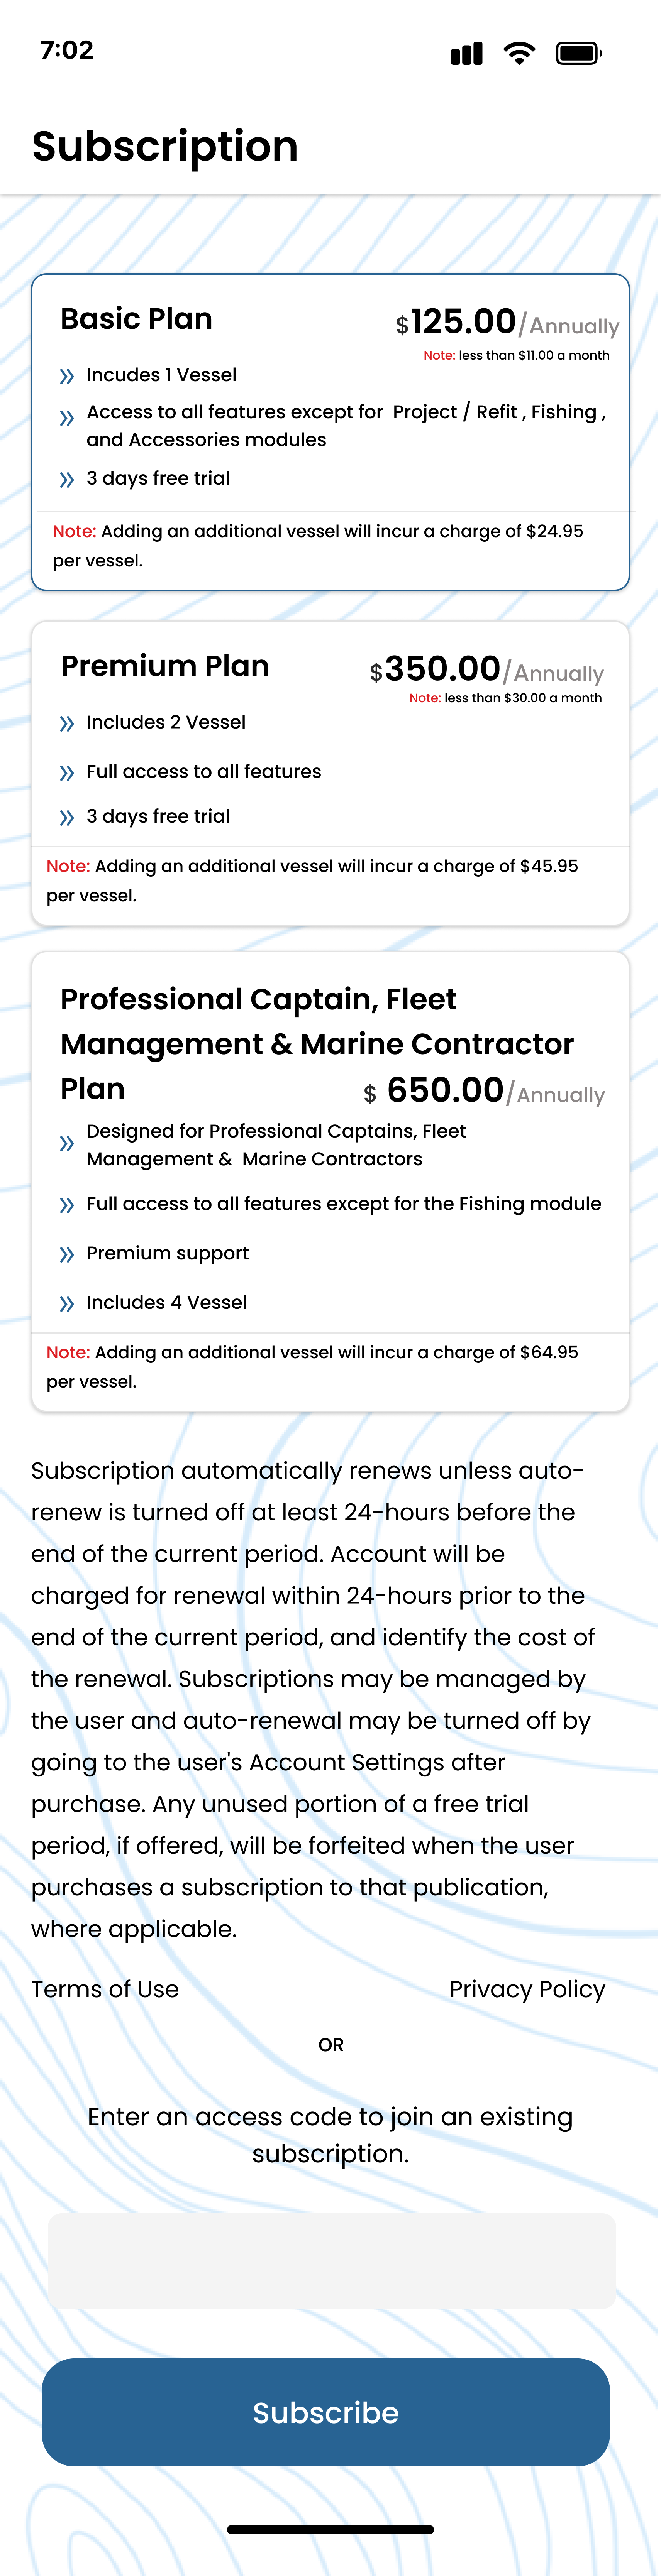Tap the home indicator bar
The image size is (661, 2576).
pyautogui.click(x=330, y=2529)
